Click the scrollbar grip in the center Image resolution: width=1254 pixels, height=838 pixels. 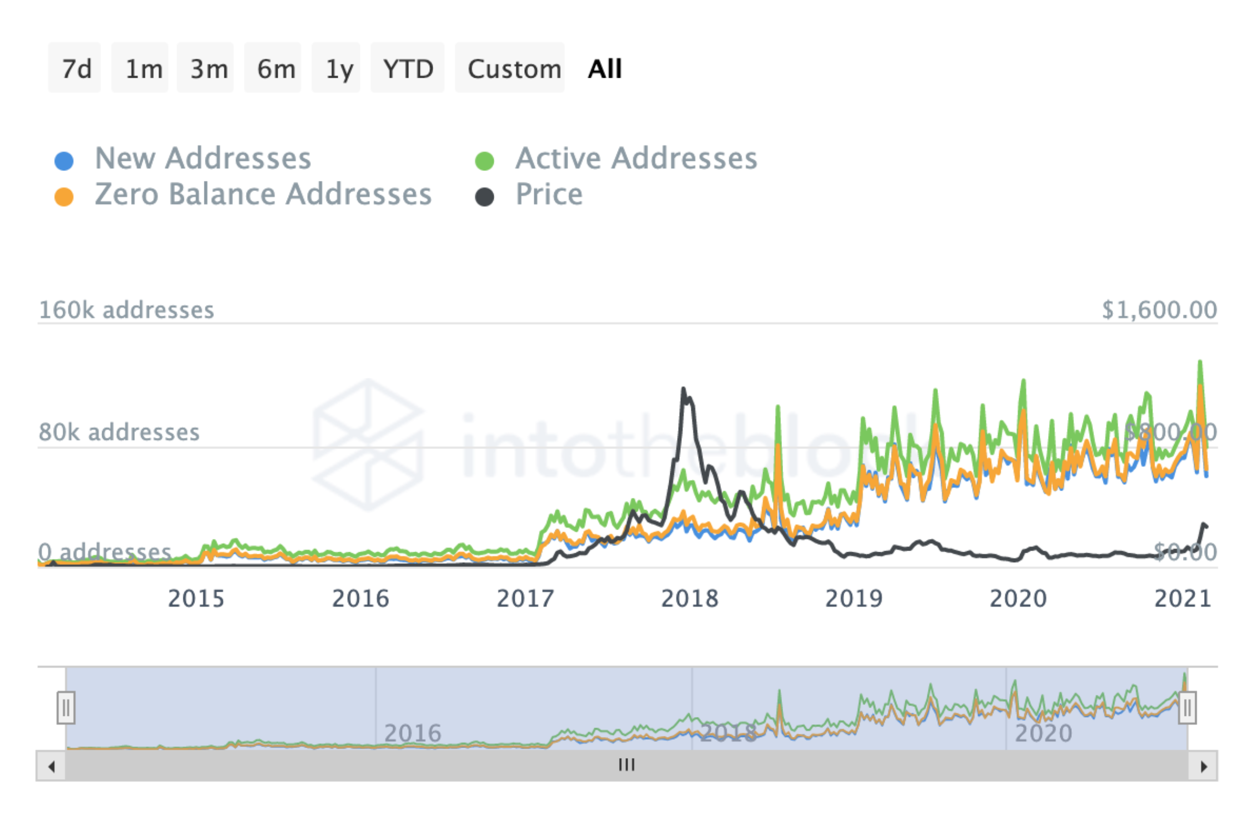pos(626,765)
